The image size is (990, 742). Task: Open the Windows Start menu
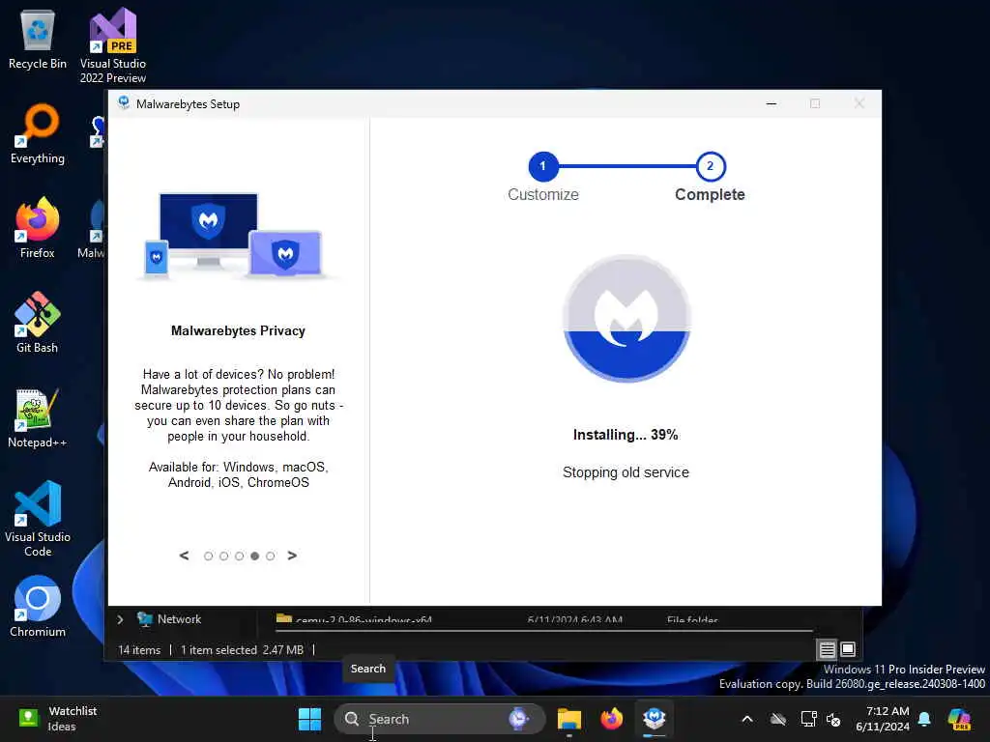309,719
